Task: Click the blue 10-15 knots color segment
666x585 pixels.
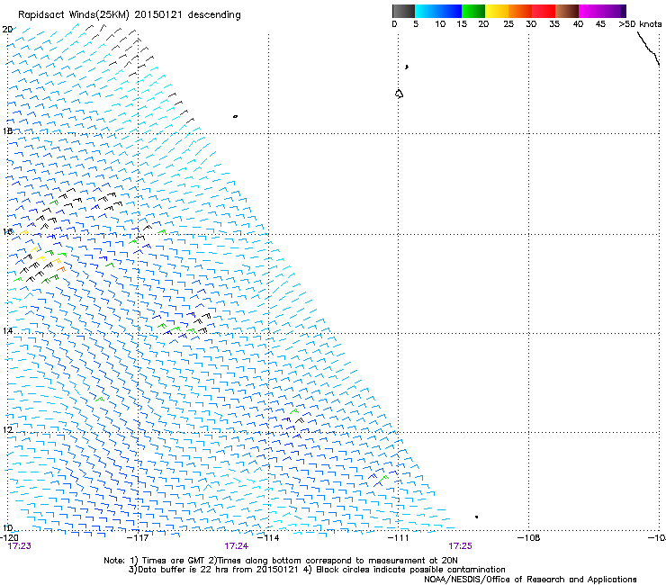Action: click(450, 11)
